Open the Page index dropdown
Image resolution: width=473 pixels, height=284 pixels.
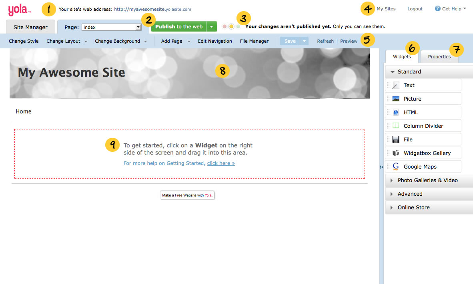tap(111, 27)
